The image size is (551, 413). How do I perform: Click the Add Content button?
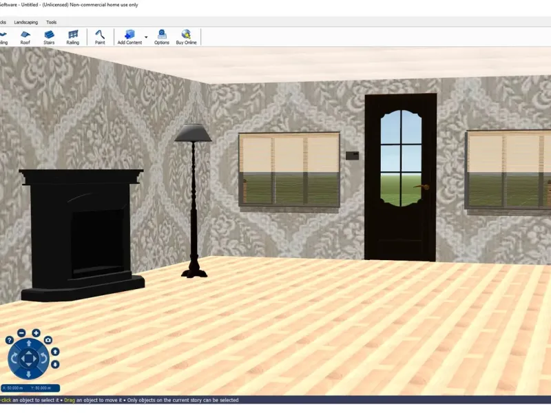click(x=129, y=37)
